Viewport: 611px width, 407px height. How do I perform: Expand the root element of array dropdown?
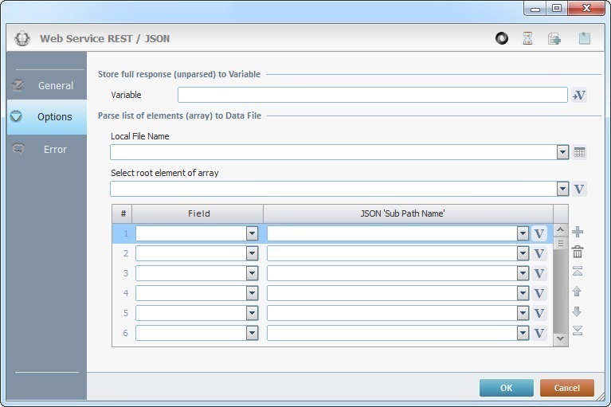tap(562, 189)
